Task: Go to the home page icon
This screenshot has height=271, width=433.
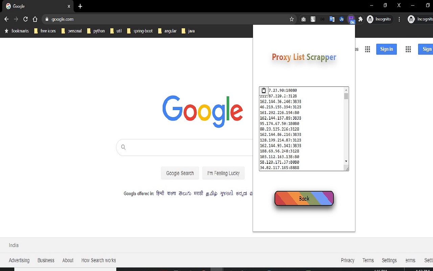Action: pyautogui.click(x=35, y=19)
